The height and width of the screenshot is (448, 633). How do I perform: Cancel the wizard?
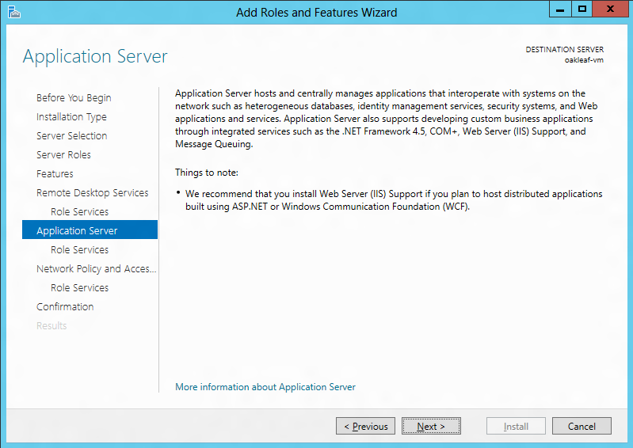pyautogui.click(x=582, y=426)
